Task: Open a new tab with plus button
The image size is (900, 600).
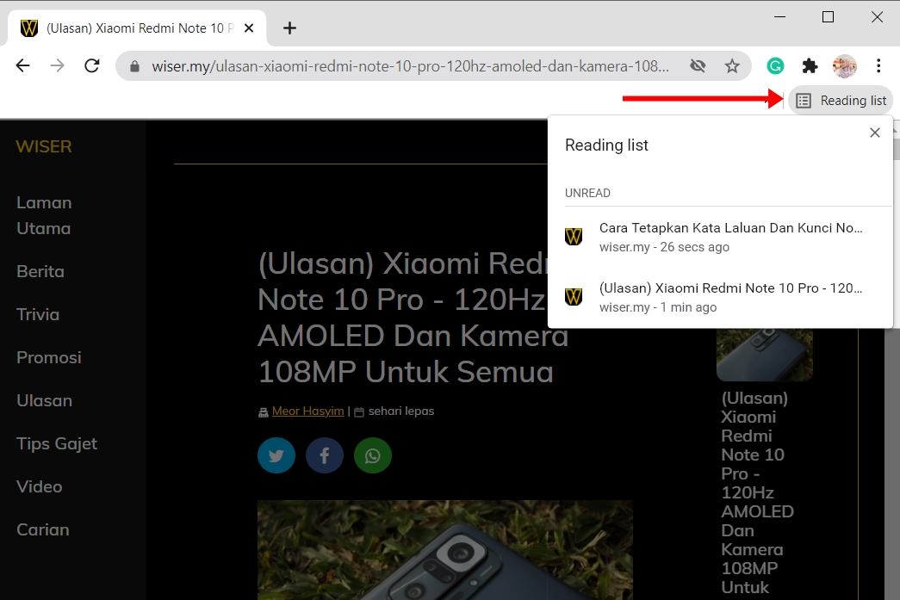Action: pos(289,28)
